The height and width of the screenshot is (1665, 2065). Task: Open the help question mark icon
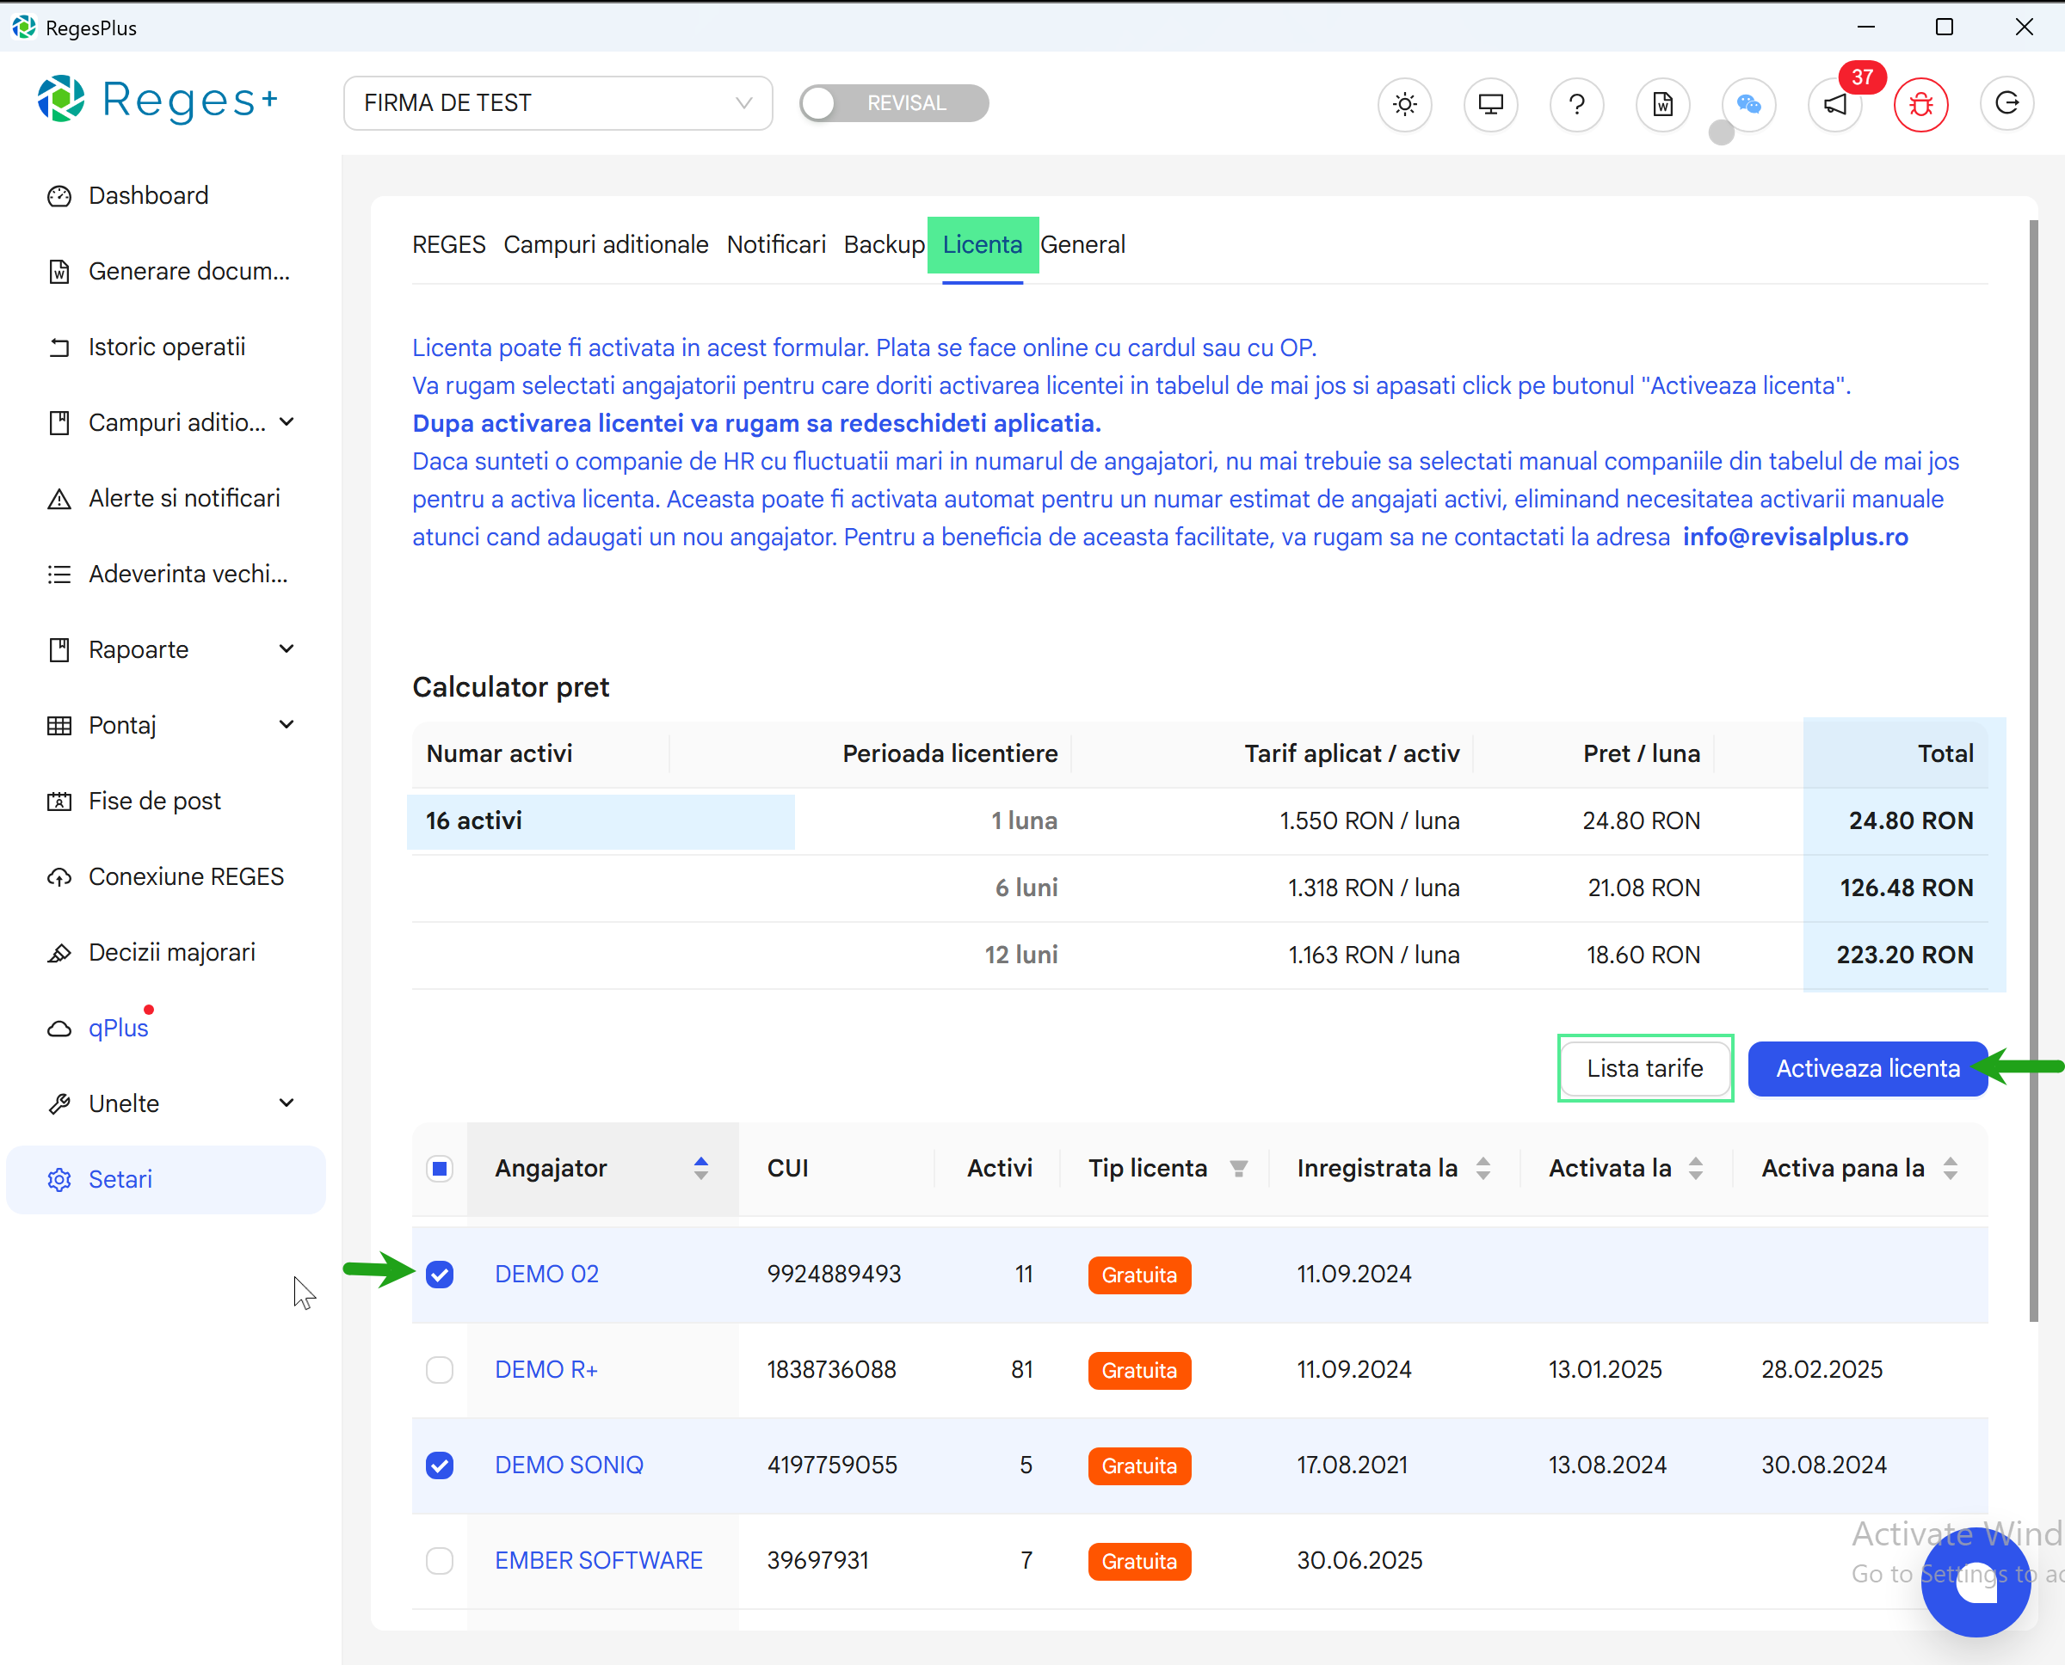point(1575,105)
